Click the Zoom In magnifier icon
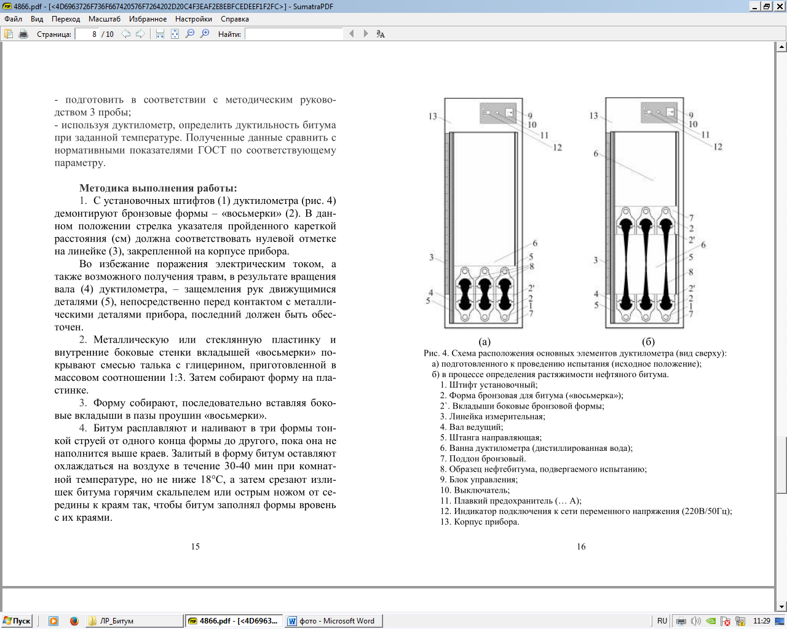The width and height of the screenshot is (787, 629). coord(205,34)
